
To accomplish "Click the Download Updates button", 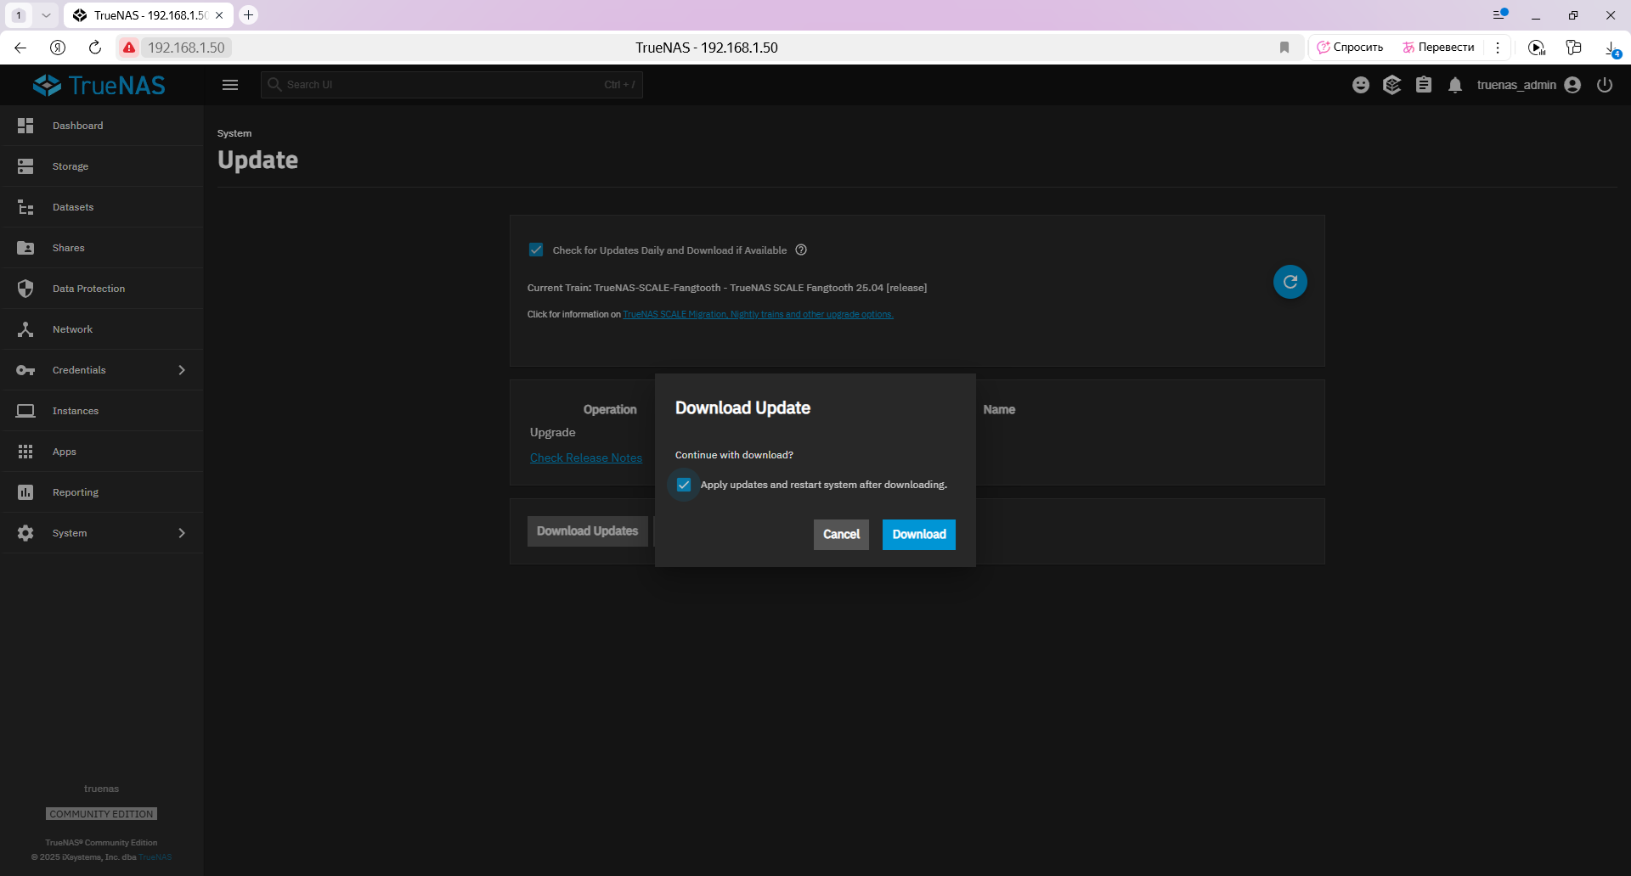I will point(588,531).
